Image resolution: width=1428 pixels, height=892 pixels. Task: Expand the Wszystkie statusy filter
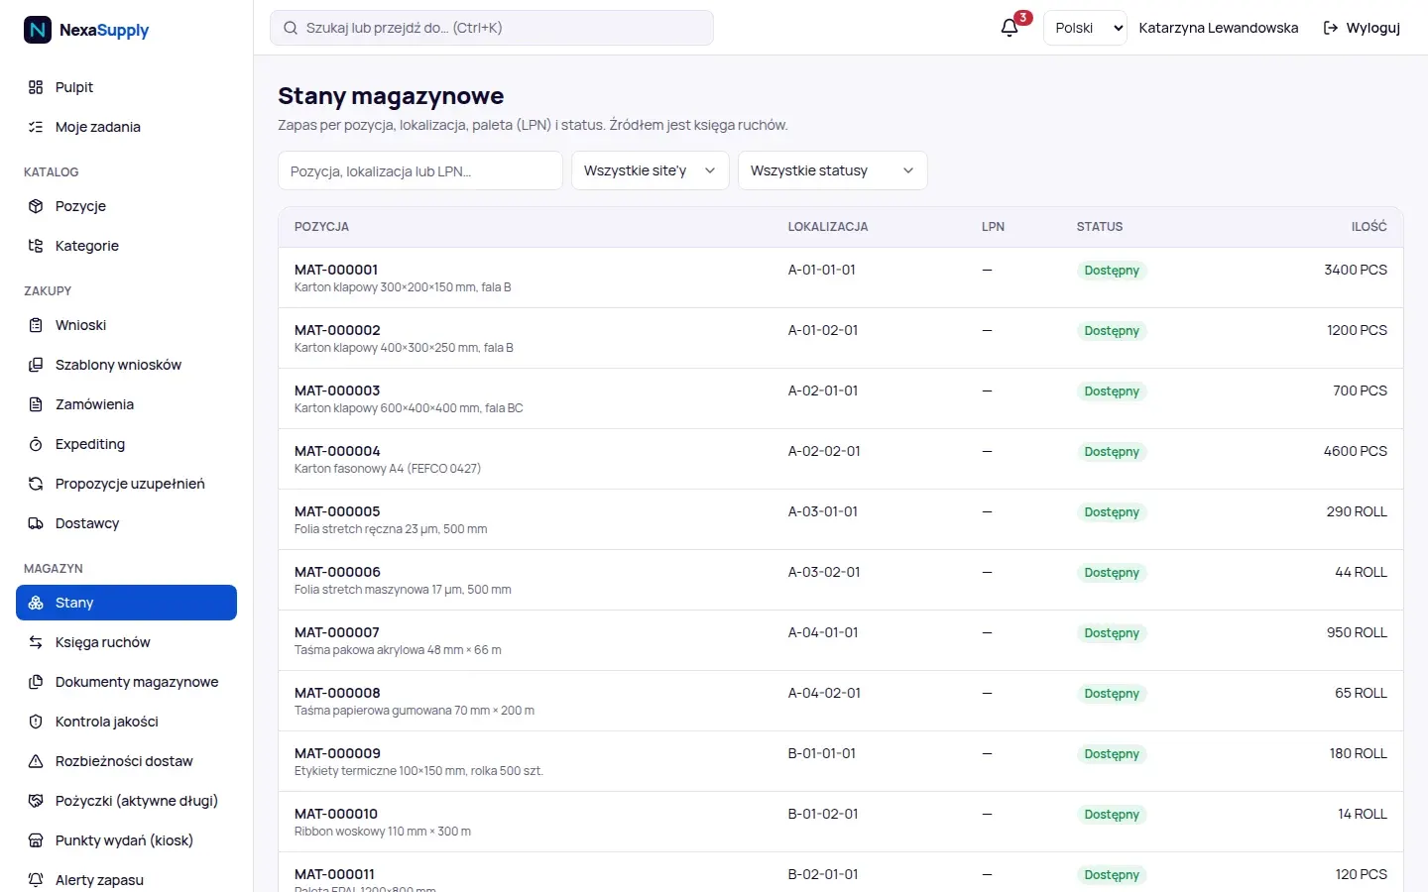tap(833, 170)
